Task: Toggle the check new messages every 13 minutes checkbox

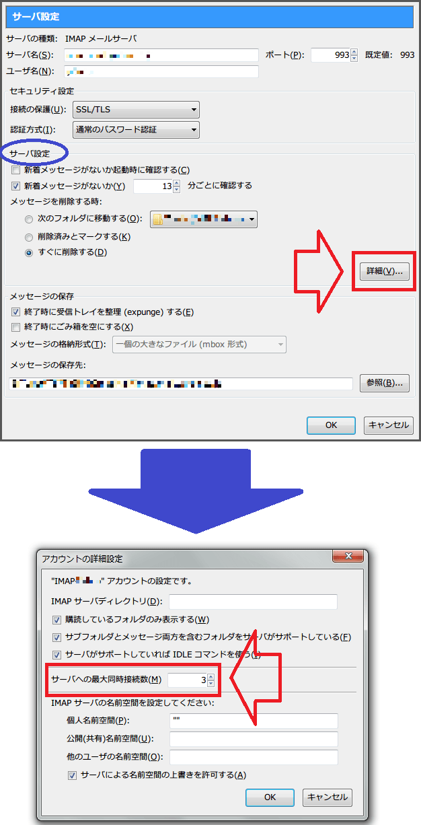Action: click(17, 186)
